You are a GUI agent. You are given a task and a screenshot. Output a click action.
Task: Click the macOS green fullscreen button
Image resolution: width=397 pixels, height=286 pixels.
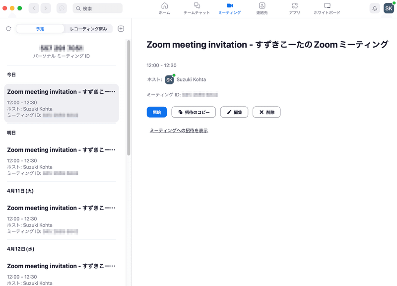[x=20, y=8]
